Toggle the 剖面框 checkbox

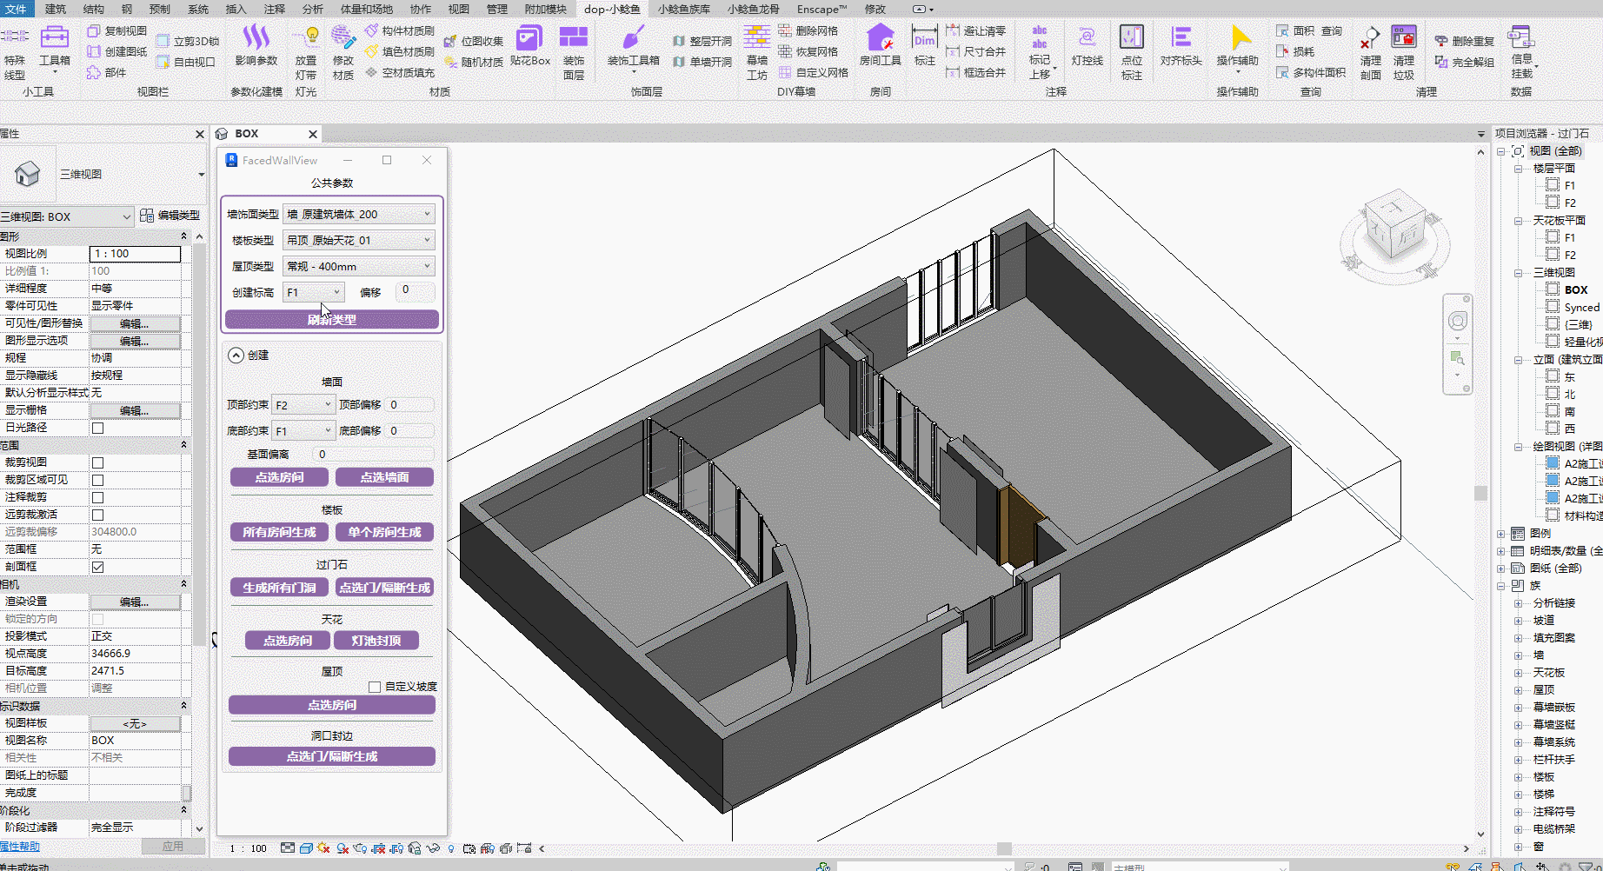98,567
